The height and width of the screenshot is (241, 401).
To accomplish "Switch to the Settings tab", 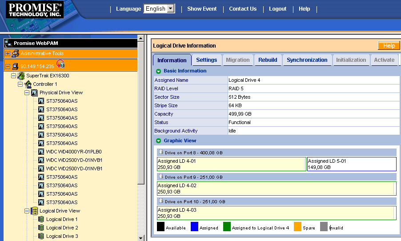I will click(x=206, y=60).
